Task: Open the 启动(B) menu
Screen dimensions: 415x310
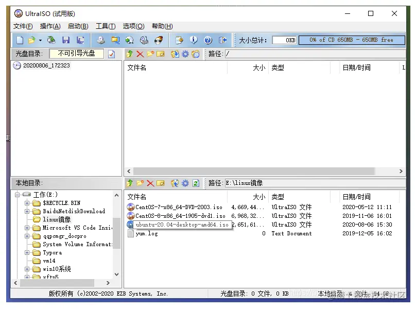Action: [78, 26]
